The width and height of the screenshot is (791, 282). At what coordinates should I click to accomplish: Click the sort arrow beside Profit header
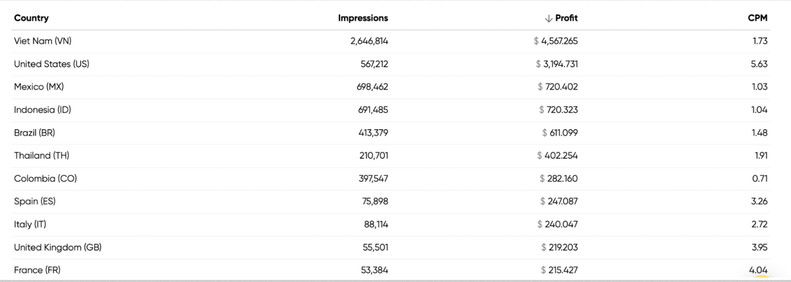click(548, 18)
